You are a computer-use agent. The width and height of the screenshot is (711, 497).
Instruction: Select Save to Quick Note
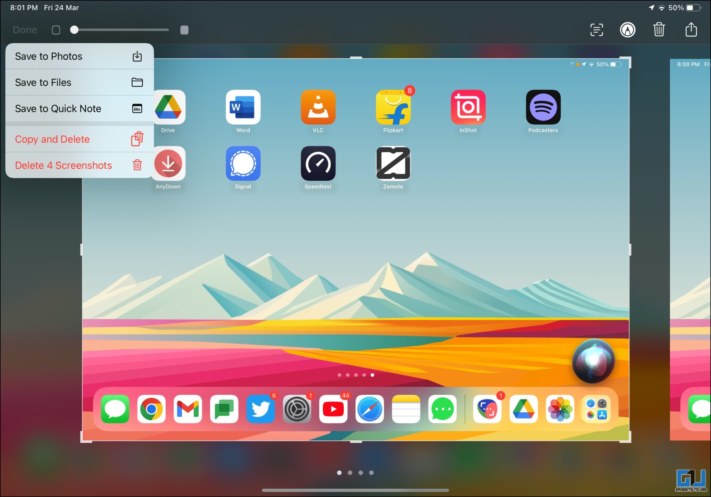(58, 108)
